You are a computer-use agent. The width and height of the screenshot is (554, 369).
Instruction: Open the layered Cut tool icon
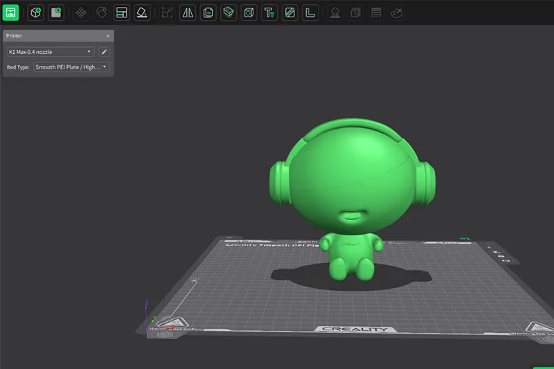click(229, 12)
